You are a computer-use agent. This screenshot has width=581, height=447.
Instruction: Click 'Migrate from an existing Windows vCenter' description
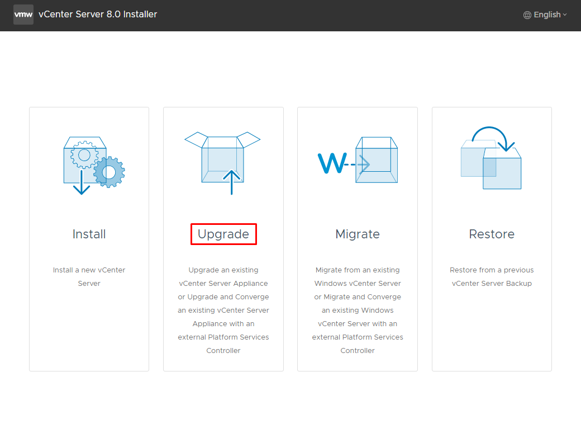coord(358,310)
